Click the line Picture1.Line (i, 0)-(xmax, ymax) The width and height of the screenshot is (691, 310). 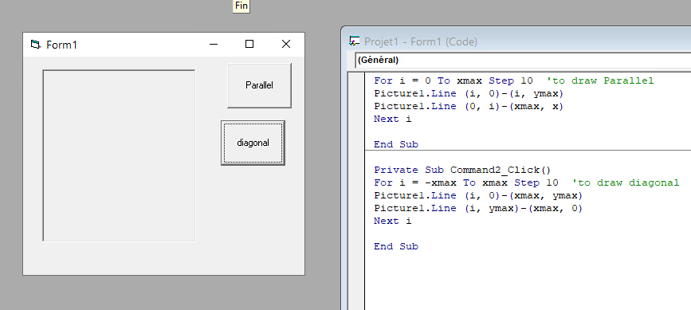tap(478, 195)
